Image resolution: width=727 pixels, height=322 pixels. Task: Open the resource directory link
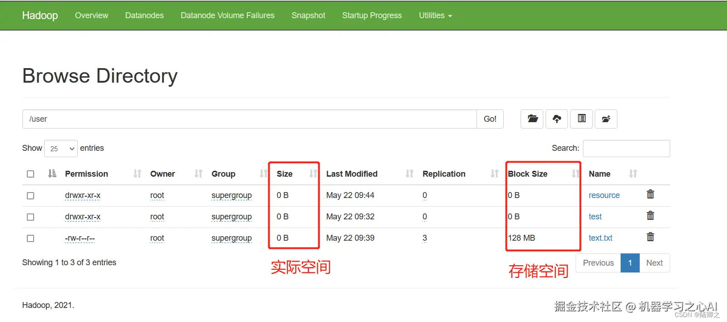pos(604,195)
